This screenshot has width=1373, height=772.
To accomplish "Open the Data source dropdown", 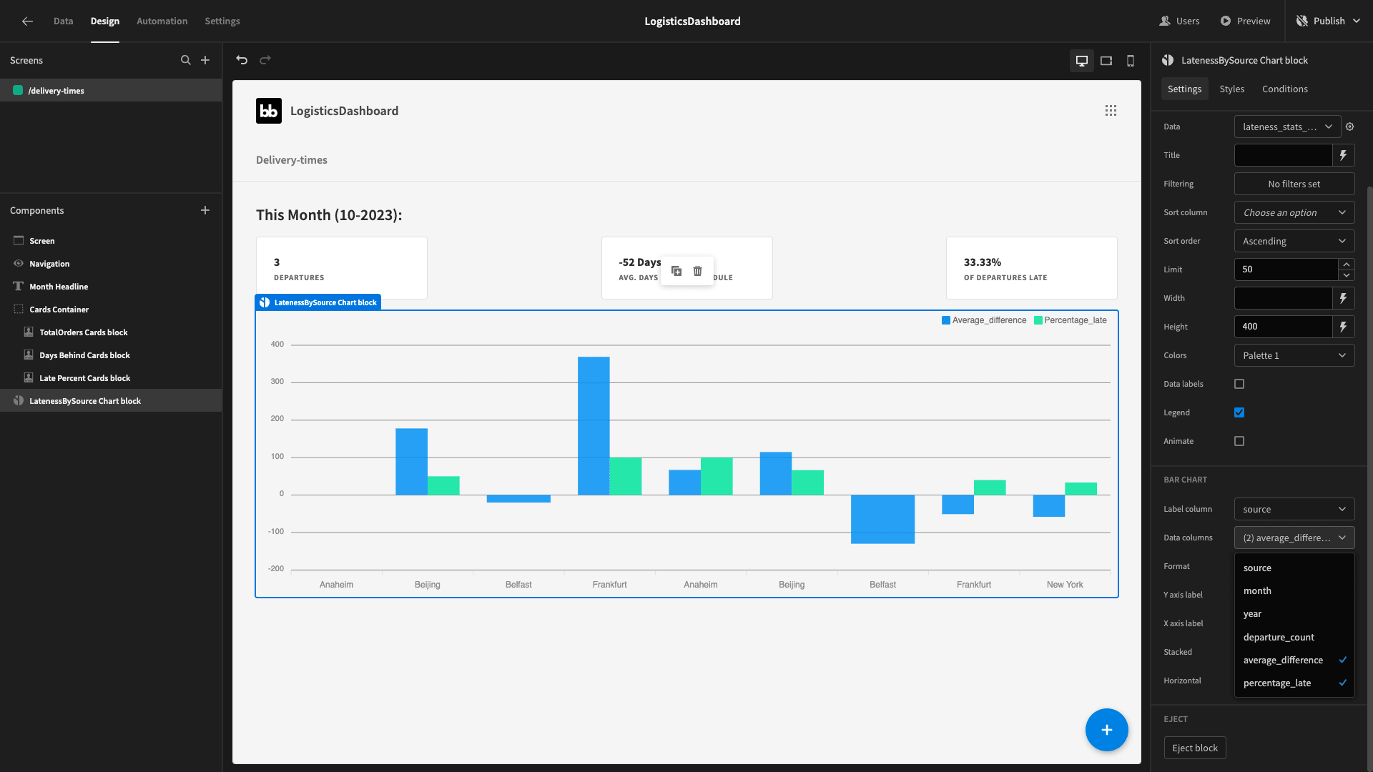I will click(x=1287, y=127).
